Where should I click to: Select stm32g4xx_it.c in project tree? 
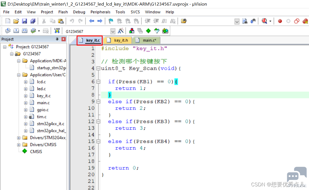pyautogui.click(x=50, y=124)
